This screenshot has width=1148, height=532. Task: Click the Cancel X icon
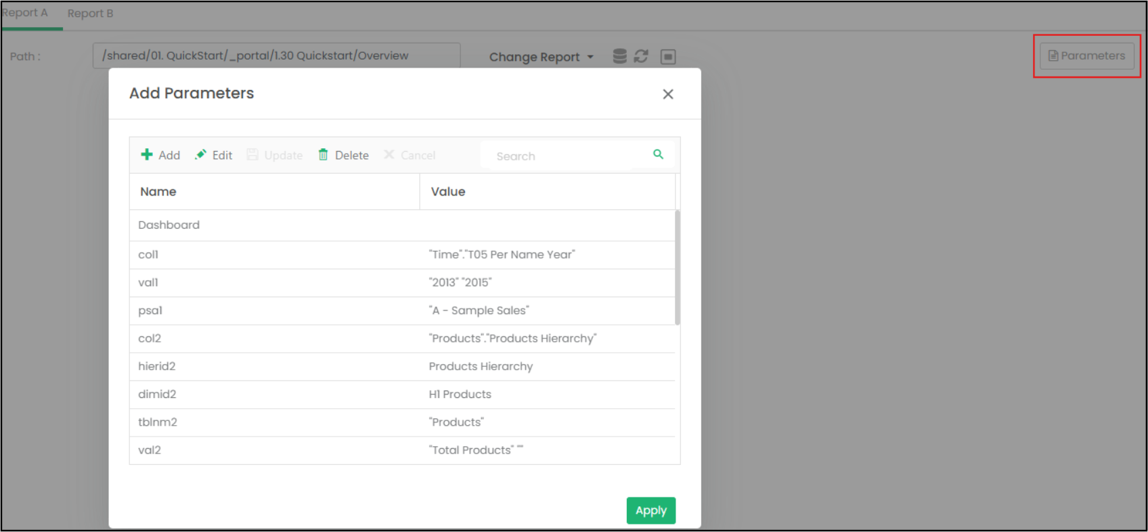tap(389, 155)
